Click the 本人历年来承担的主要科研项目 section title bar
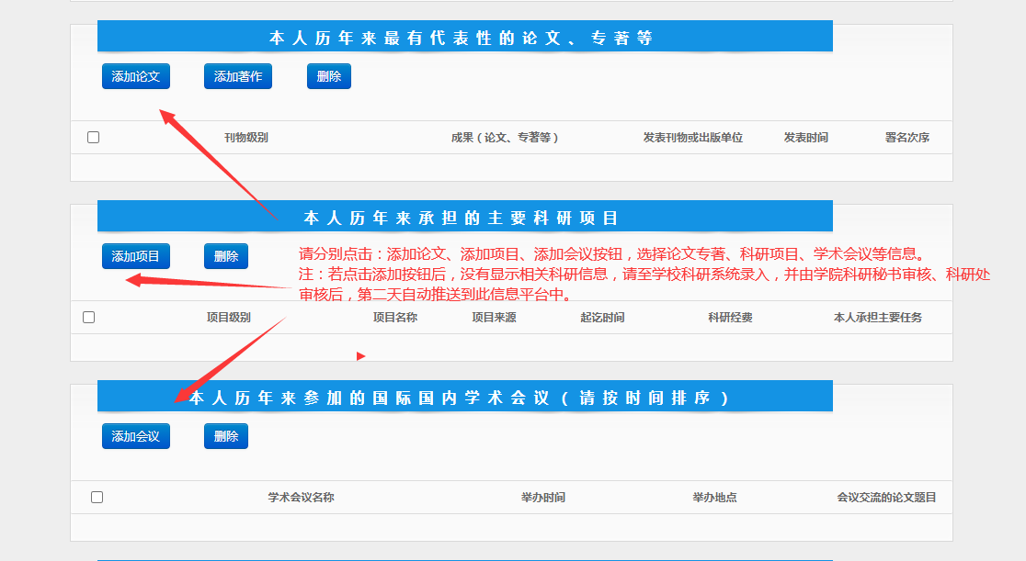 point(464,218)
